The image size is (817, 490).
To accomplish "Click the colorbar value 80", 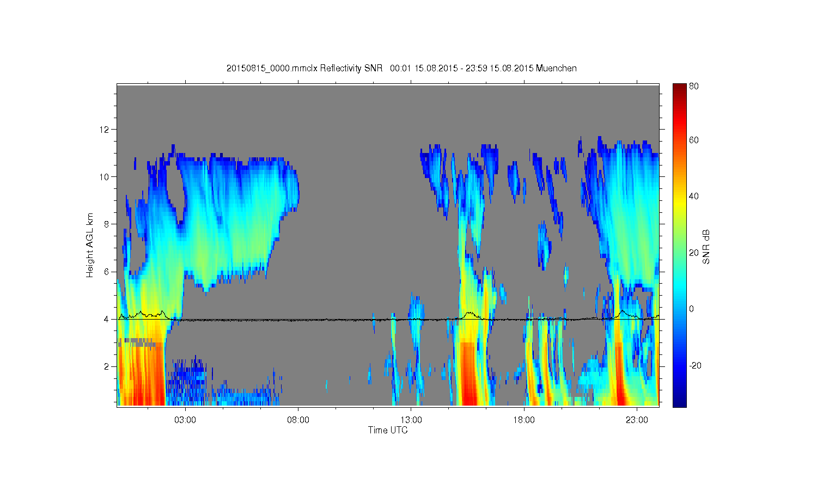I will click(694, 87).
